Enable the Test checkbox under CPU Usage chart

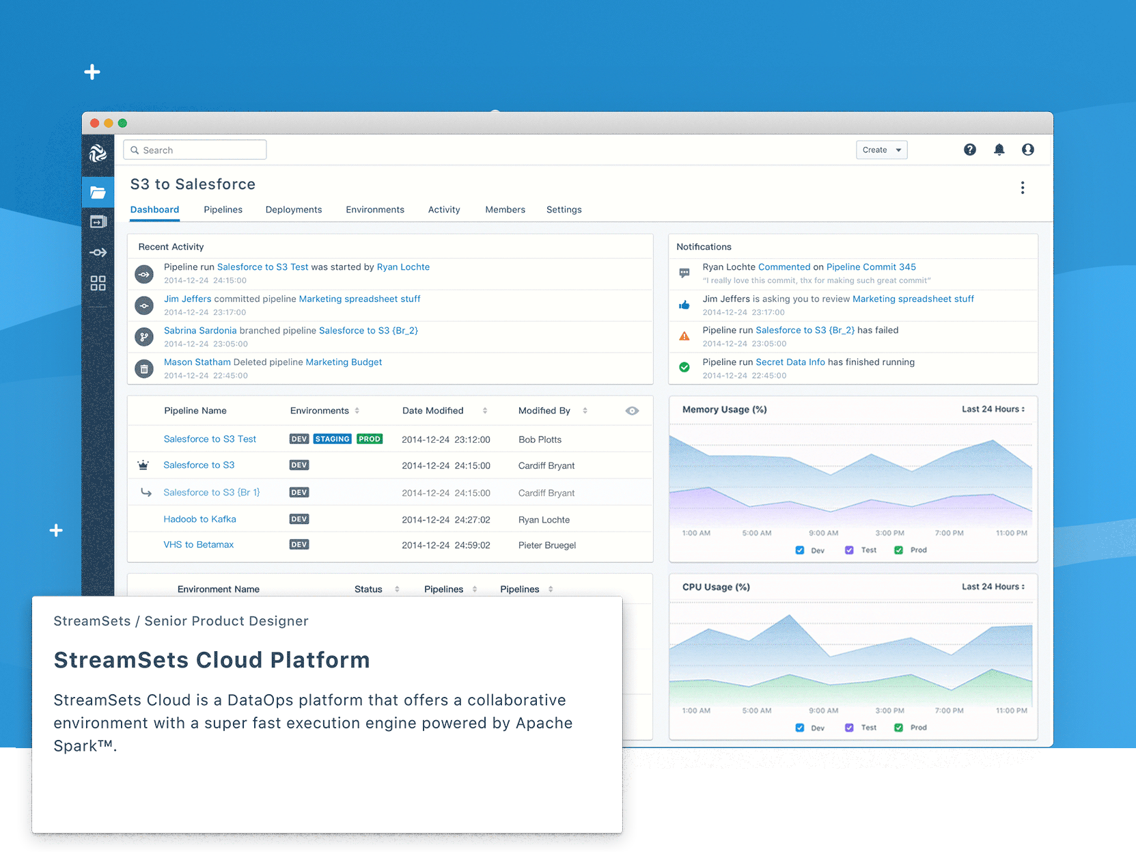point(849,728)
